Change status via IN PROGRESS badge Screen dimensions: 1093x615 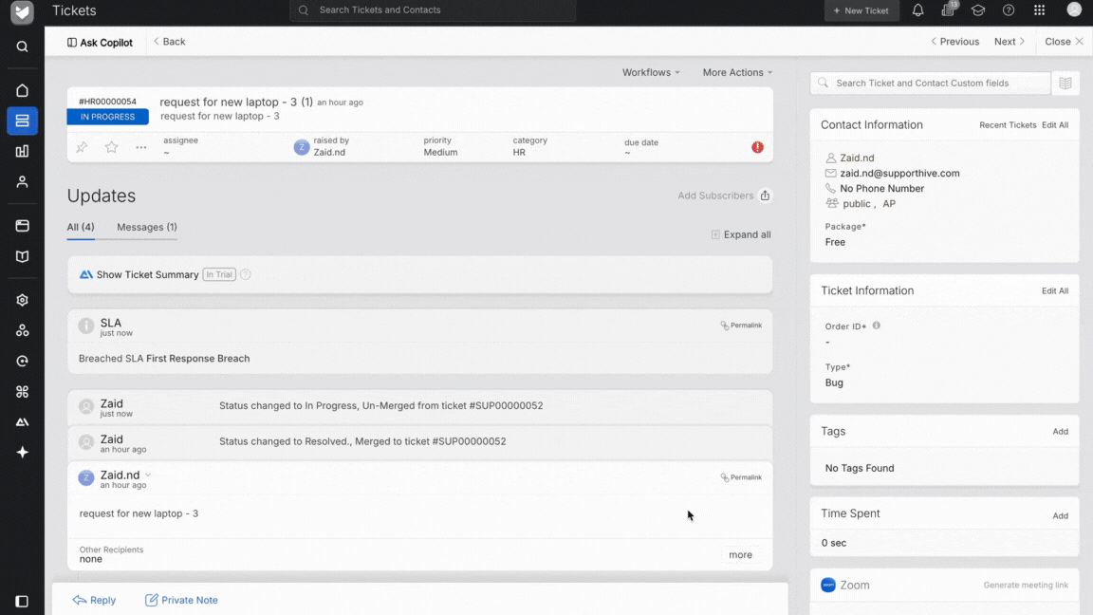[x=107, y=117]
